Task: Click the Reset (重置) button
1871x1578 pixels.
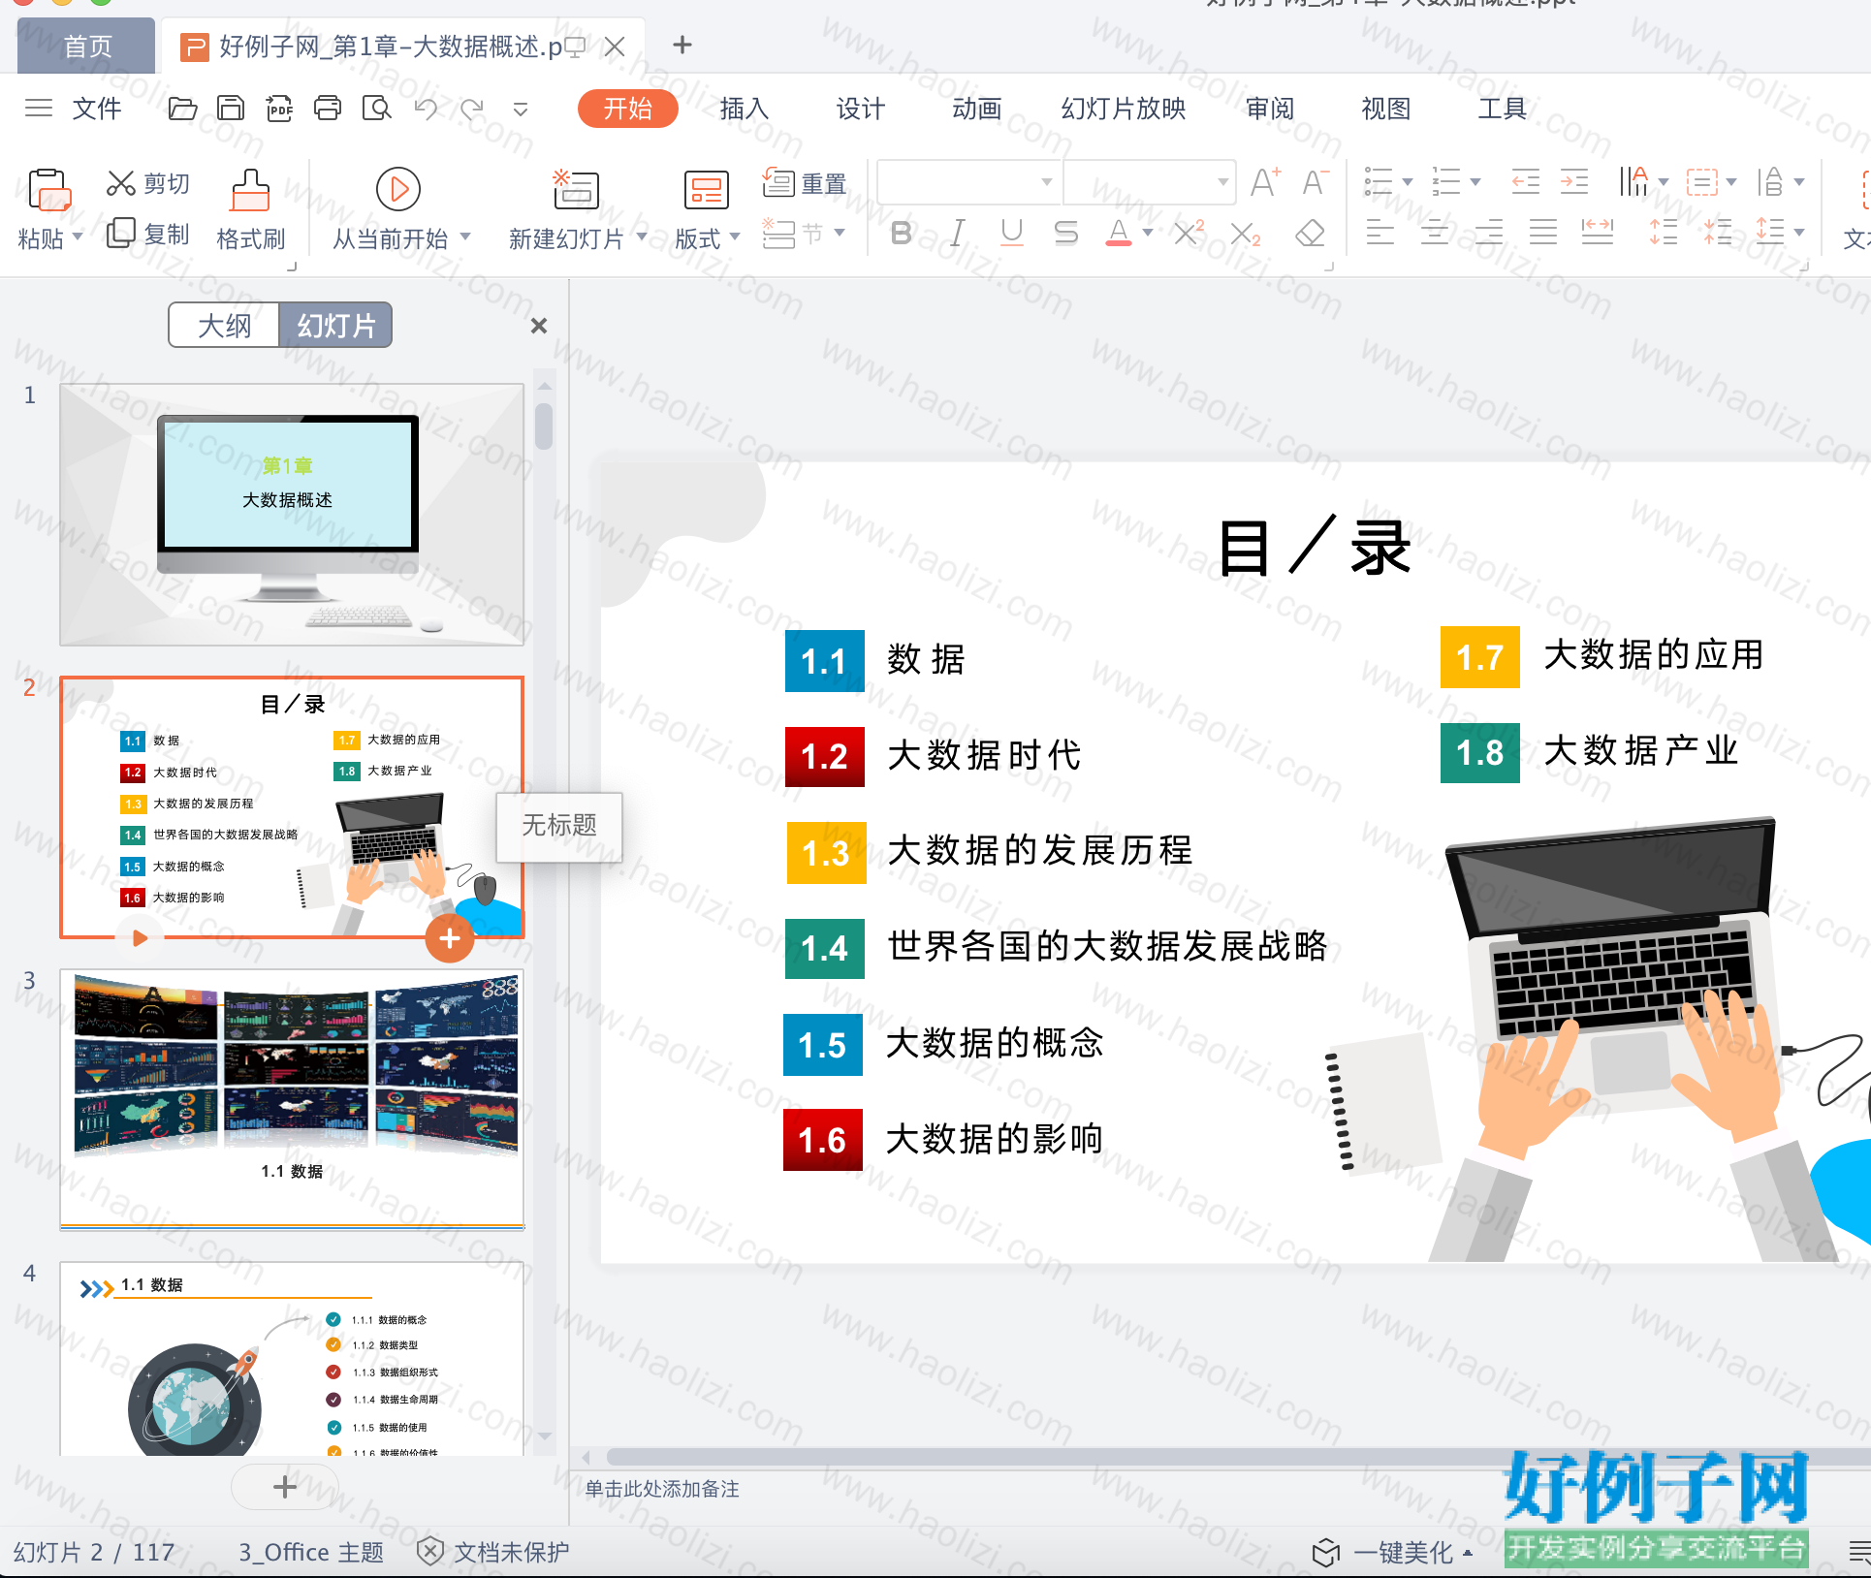Action: coord(805,182)
